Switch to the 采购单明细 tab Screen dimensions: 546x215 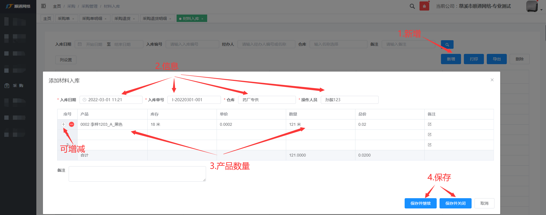point(92,19)
